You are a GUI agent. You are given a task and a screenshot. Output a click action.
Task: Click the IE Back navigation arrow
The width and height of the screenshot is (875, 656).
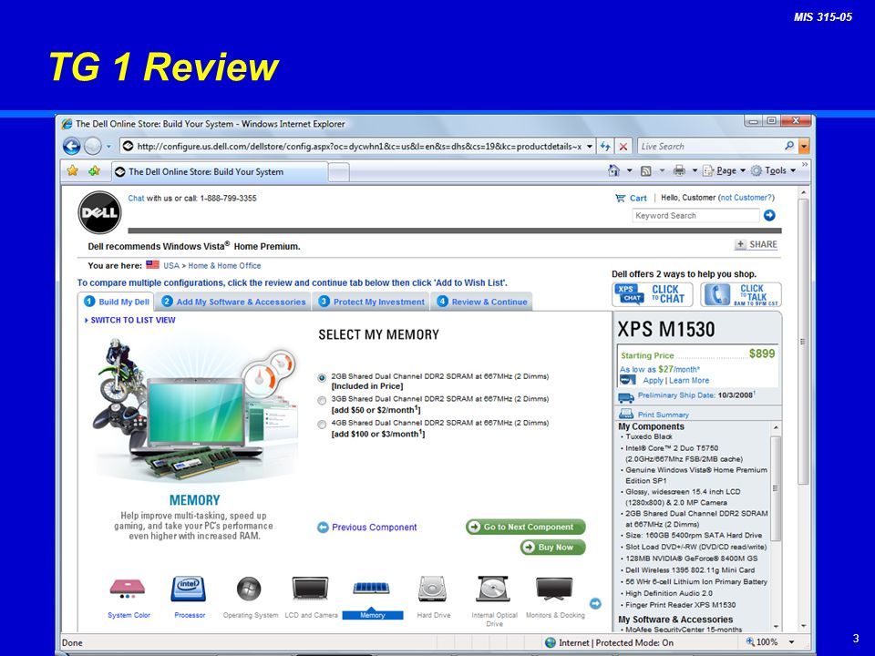point(71,146)
